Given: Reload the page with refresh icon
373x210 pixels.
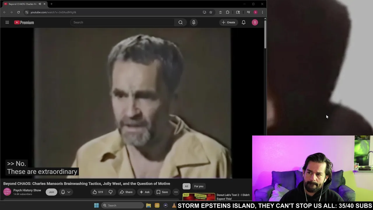Looking at the screenshot, I should (18, 12).
